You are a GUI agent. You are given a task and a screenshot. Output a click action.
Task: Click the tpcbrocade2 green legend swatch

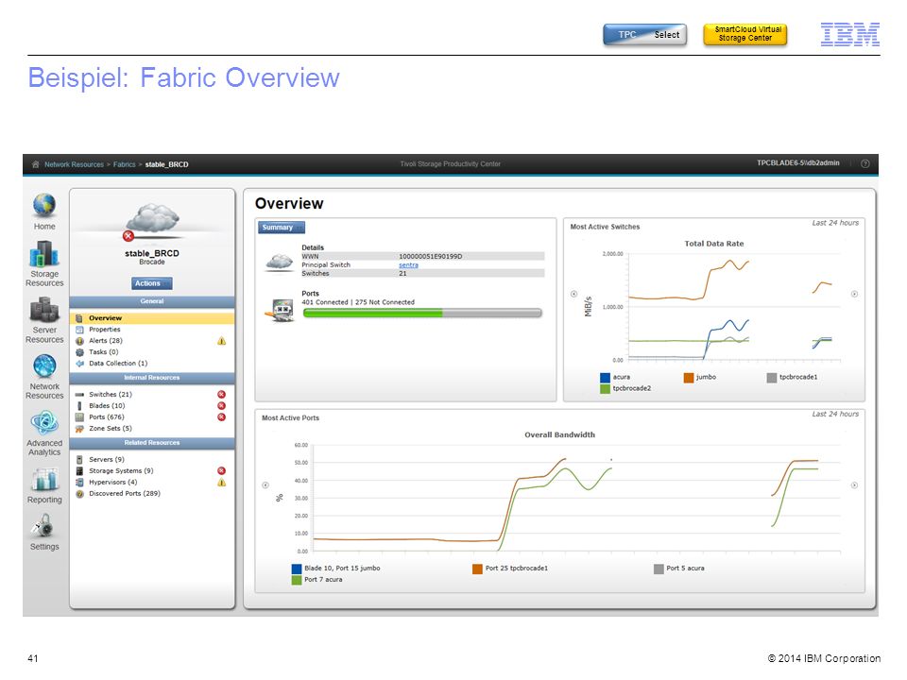605,389
